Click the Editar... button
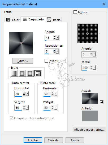 23,61
